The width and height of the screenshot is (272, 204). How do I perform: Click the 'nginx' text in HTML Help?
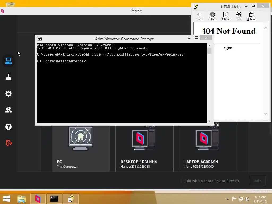coord(228,48)
